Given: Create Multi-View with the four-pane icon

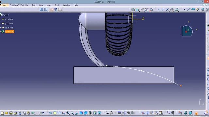Looking at the screenshot, I should 81,113.
